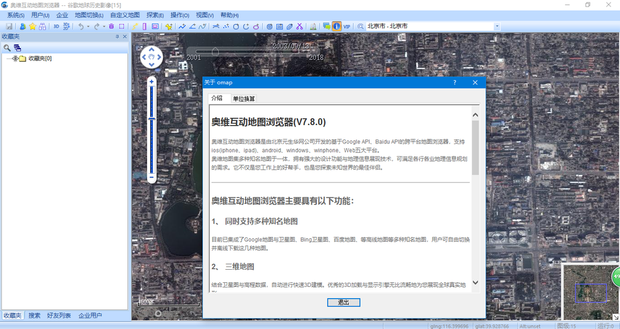Screen dimensions: 620x329
Task: Close the 关于 omap dialog
Action: point(475,82)
